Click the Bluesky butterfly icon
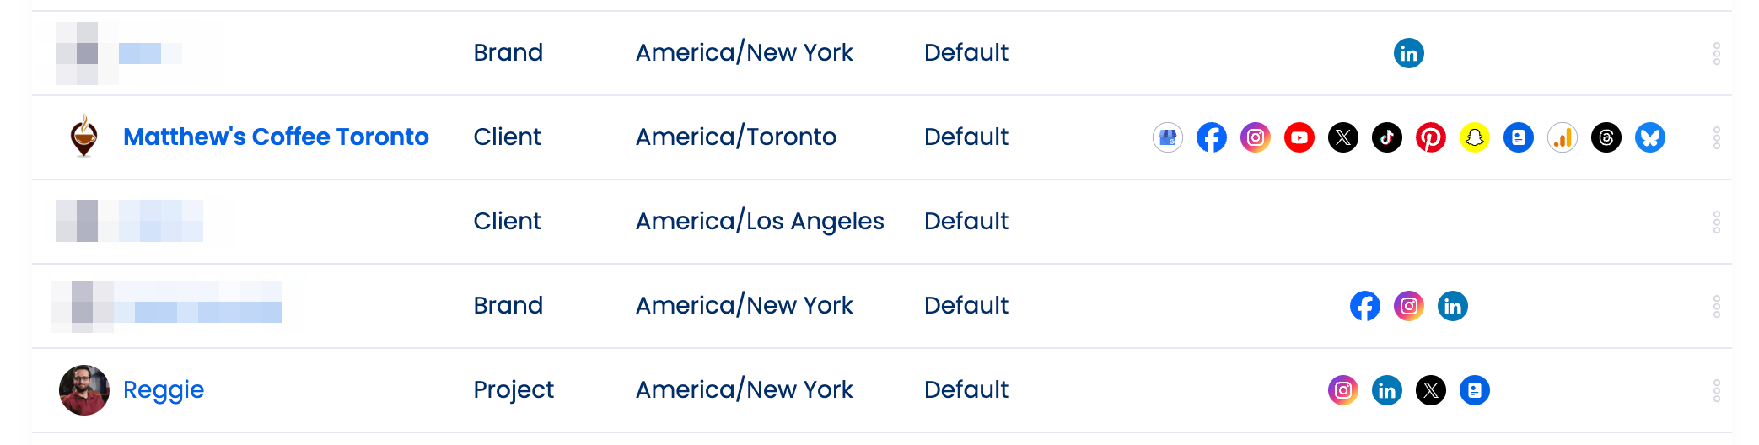The height and width of the screenshot is (445, 1759). [1650, 137]
